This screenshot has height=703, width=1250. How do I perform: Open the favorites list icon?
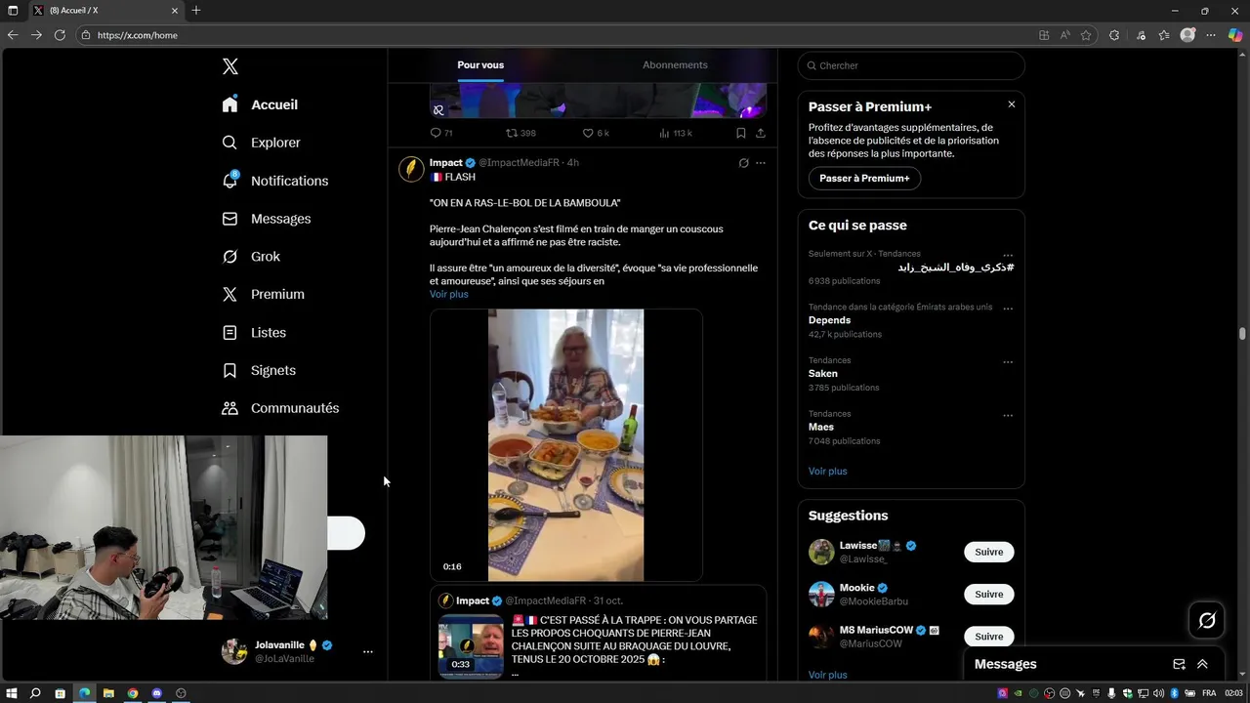1164,35
